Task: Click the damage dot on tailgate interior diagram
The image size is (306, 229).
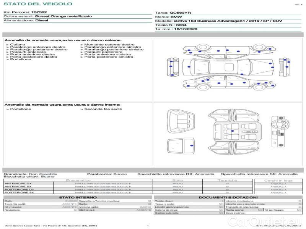Action: pyautogui.click(x=191, y=147)
